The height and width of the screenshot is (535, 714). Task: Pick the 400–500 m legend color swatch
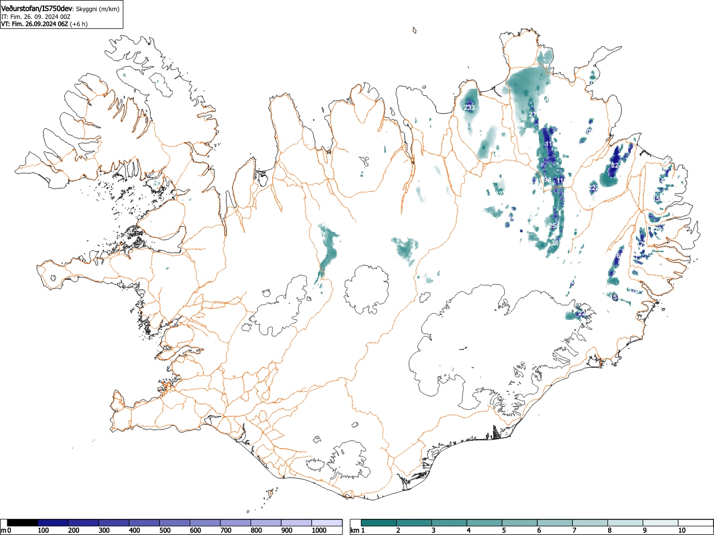144,523
